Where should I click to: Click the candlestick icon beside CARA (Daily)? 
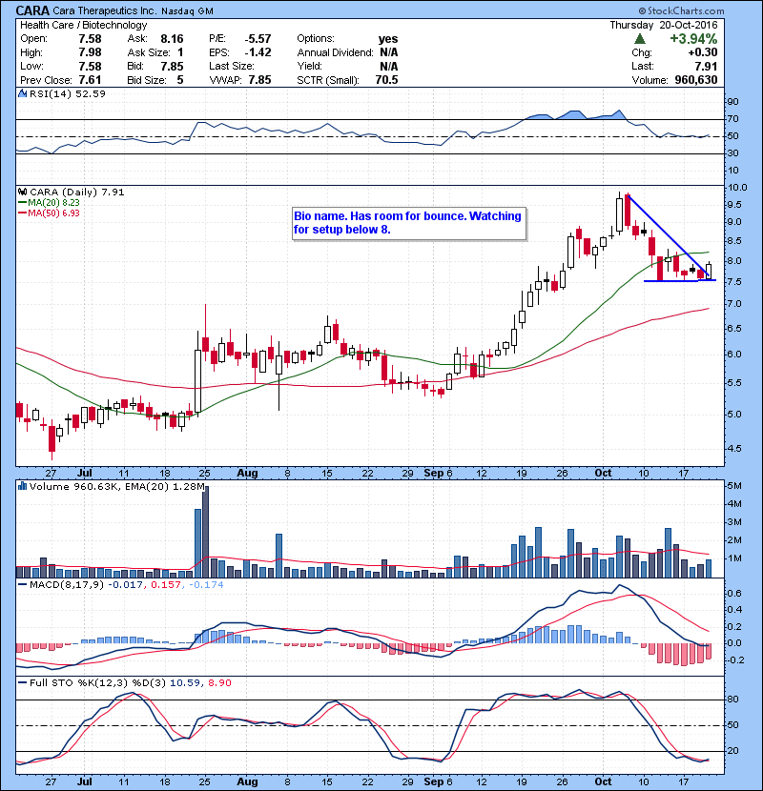coord(22,193)
